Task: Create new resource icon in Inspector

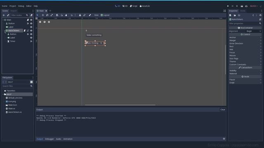Action: pos(230,15)
